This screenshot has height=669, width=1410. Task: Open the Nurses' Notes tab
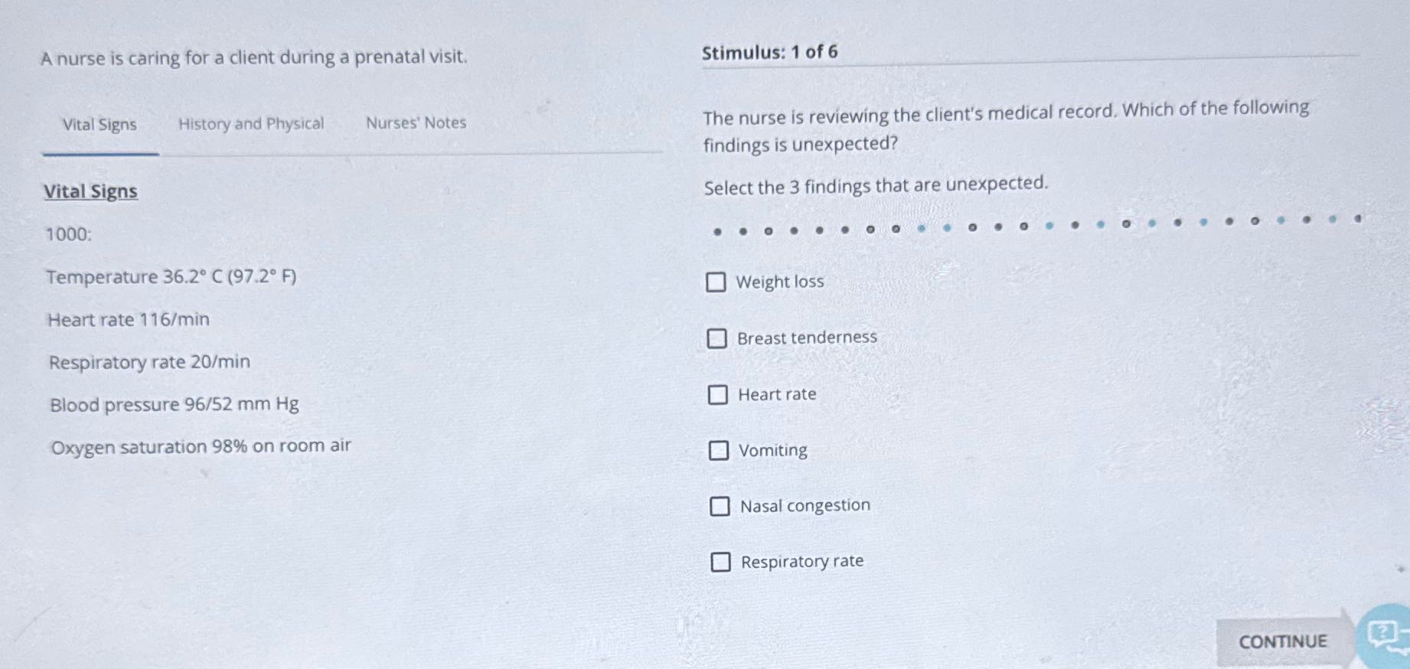416,123
